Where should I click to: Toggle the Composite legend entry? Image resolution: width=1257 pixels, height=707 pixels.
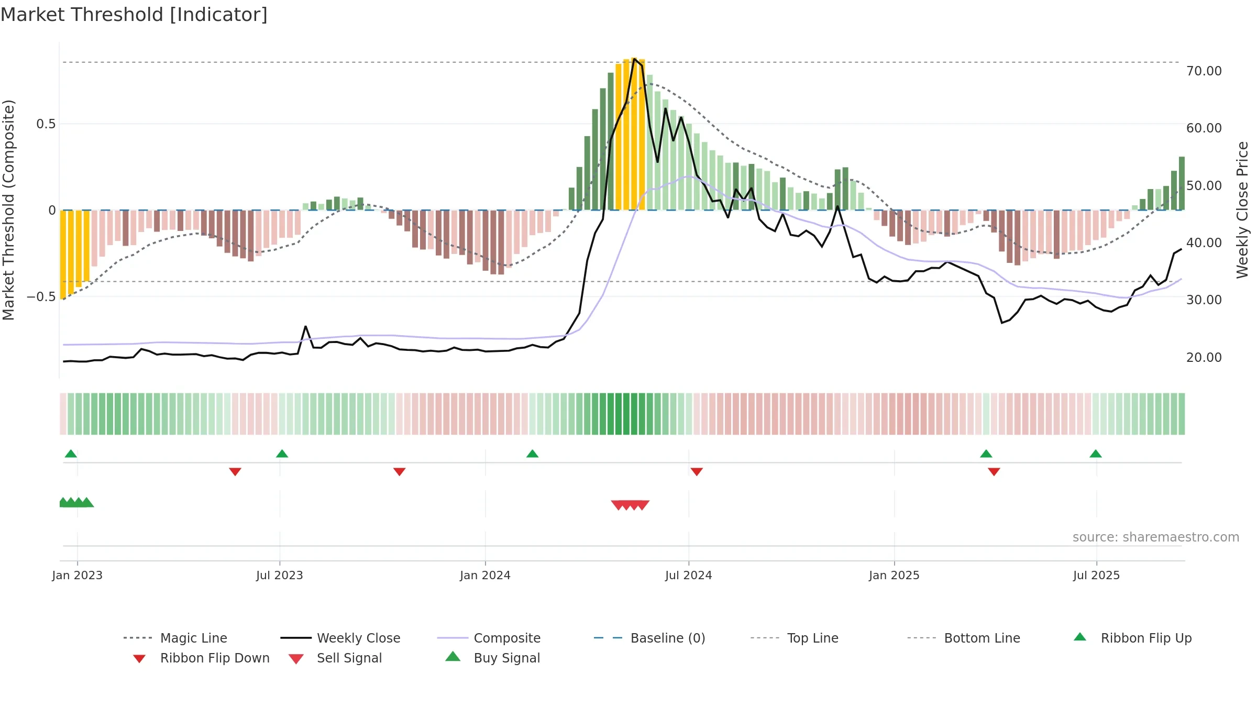[x=489, y=638]
